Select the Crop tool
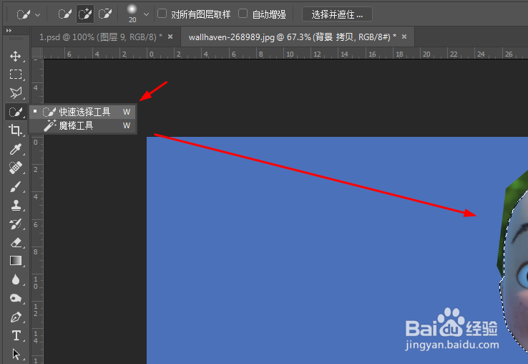 pos(16,130)
